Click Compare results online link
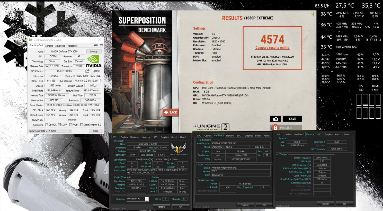This screenshot has height=211, width=383. coord(272,48)
